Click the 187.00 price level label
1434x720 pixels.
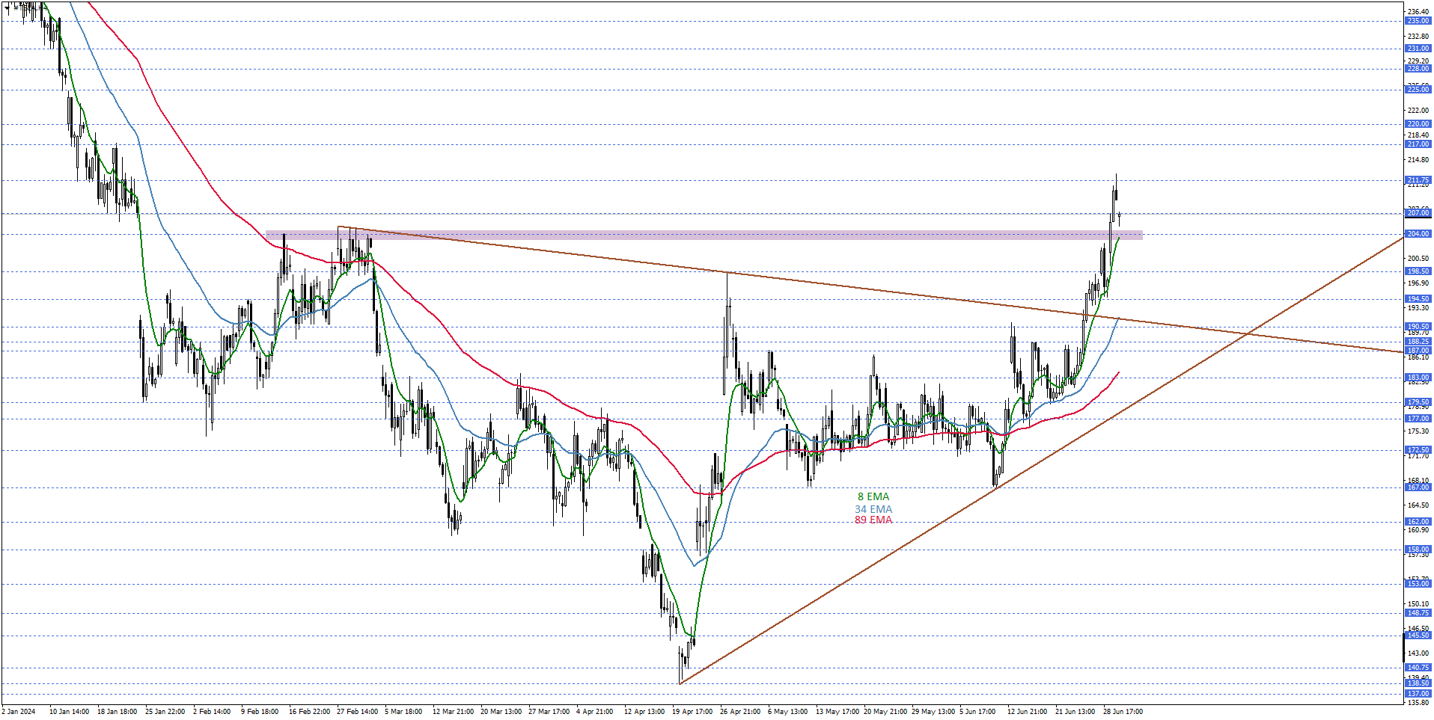point(1418,351)
